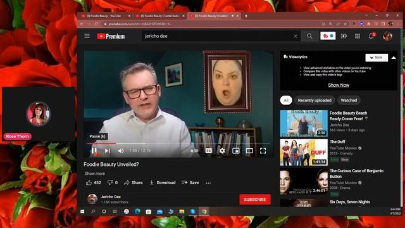405x228 pixels.
Task: Open Curious Case of Benjamin Button thumbnail
Action: pos(304,182)
